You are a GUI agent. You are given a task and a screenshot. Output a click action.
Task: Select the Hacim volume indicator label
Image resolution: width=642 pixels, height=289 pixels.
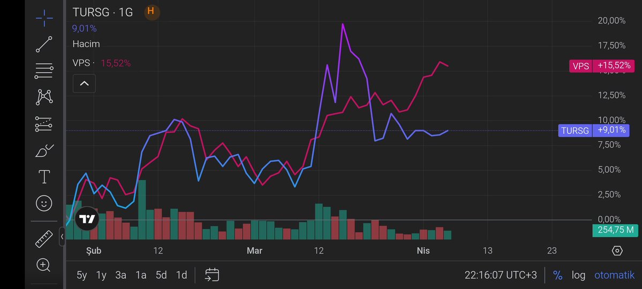[86, 44]
